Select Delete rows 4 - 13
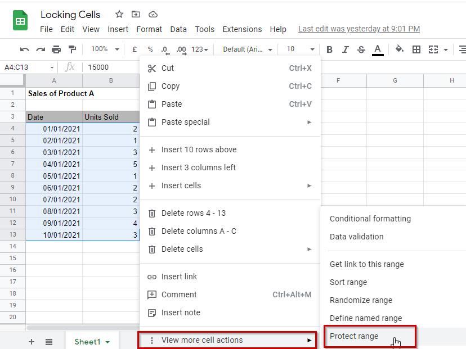466x349 pixels. pyautogui.click(x=230, y=213)
